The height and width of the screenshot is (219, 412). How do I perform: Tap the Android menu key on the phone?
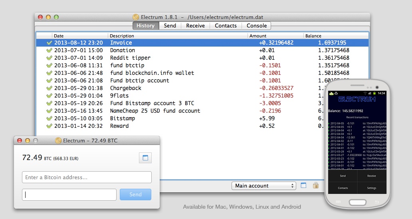338,202
